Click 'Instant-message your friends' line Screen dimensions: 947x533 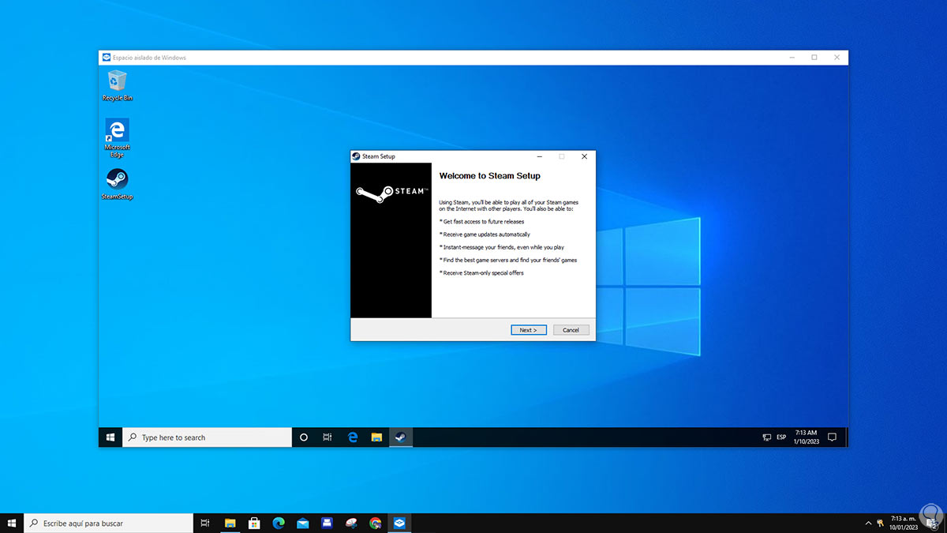(x=502, y=247)
